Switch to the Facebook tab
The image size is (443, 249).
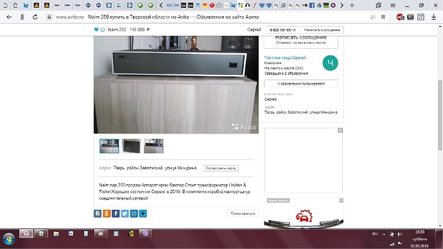coord(312,5)
